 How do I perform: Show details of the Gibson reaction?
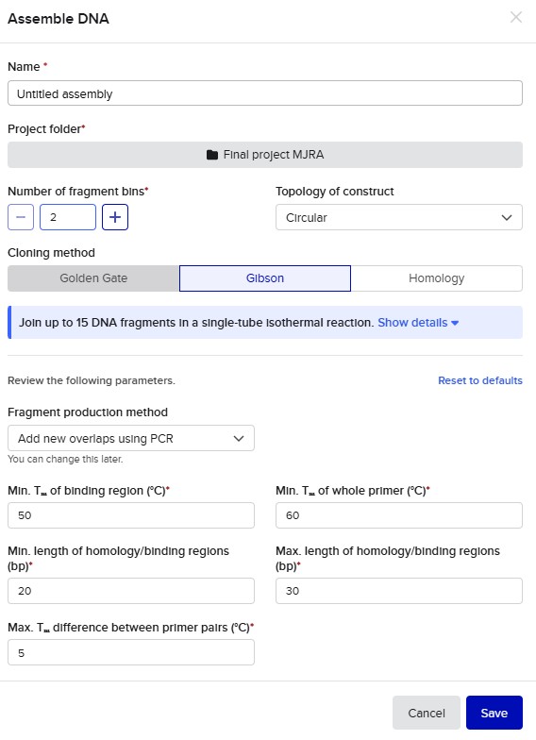pos(418,323)
